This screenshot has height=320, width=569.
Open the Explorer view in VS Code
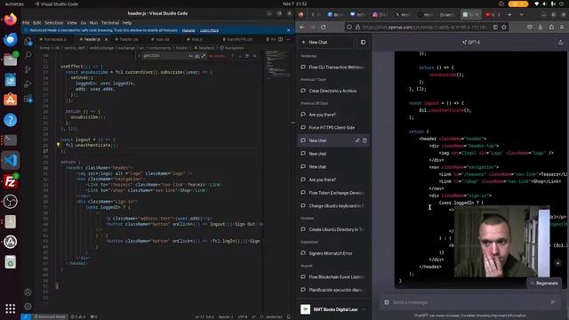tap(28, 42)
